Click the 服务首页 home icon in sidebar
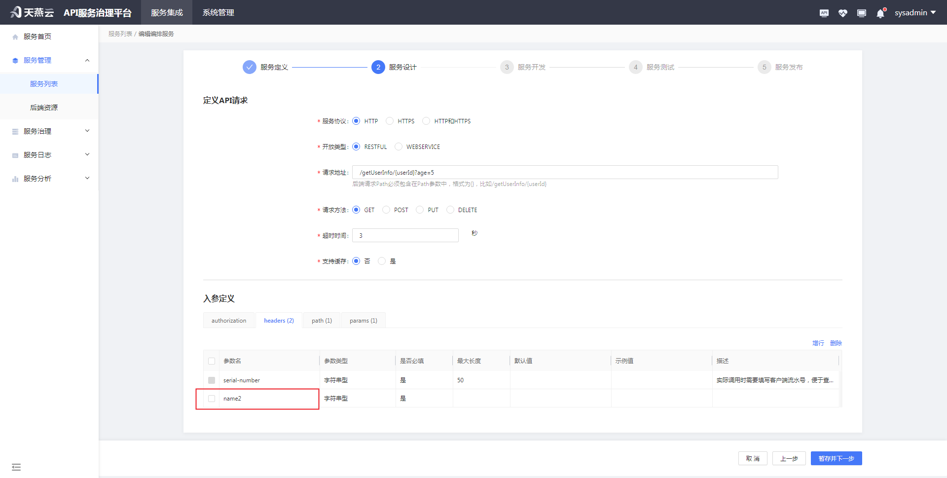 pos(14,36)
